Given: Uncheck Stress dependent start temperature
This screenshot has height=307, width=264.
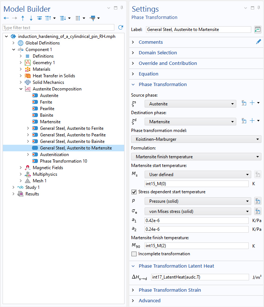Looking at the screenshot, I should coord(134,192).
